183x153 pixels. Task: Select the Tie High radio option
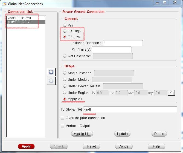[65, 31]
